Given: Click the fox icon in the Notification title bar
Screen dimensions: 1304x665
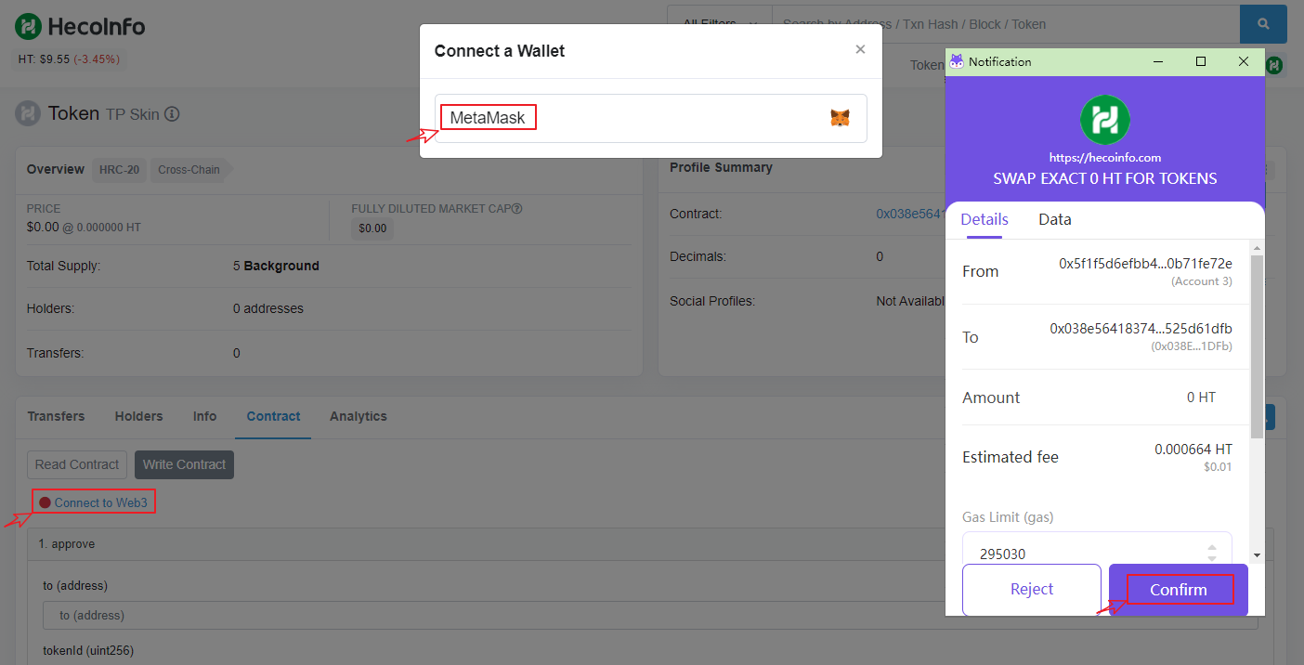Looking at the screenshot, I should point(957,61).
